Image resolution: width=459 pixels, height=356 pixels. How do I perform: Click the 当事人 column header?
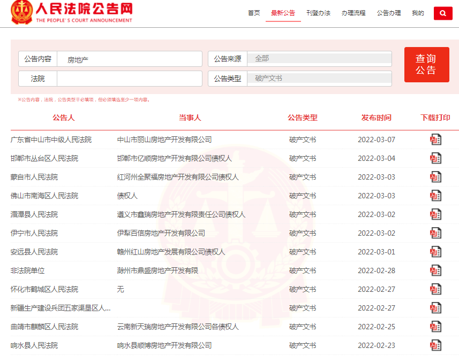[190, 118]
